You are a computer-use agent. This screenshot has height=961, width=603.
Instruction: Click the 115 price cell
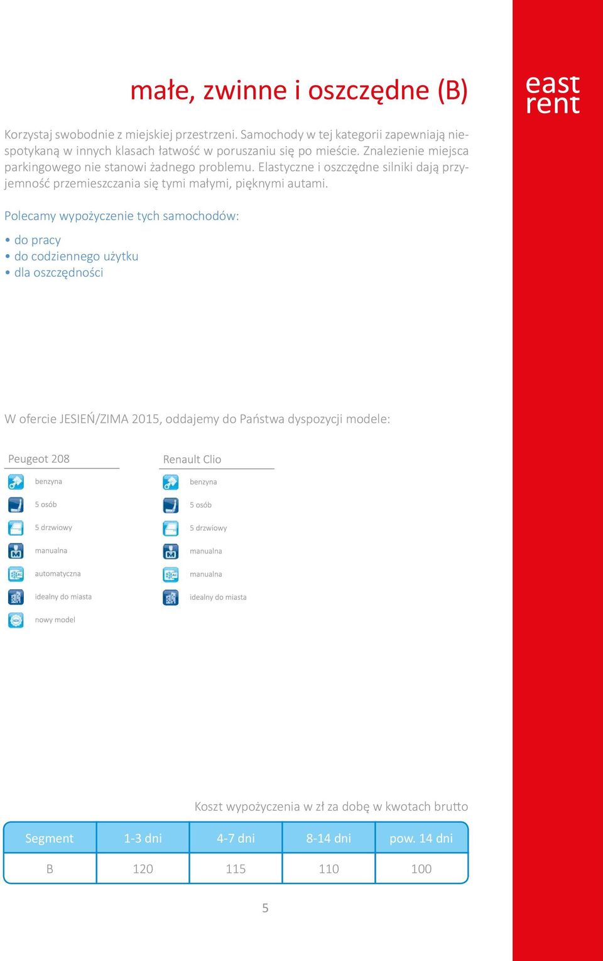pyautogui.click(x=236, y=869)
